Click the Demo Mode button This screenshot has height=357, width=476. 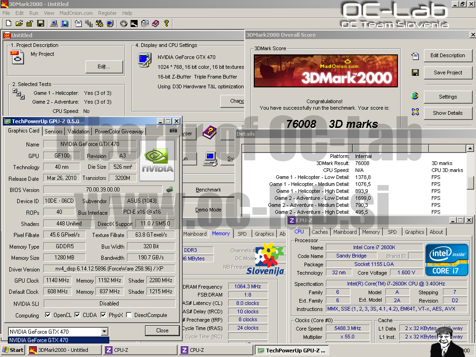click(x=208, y=210)
